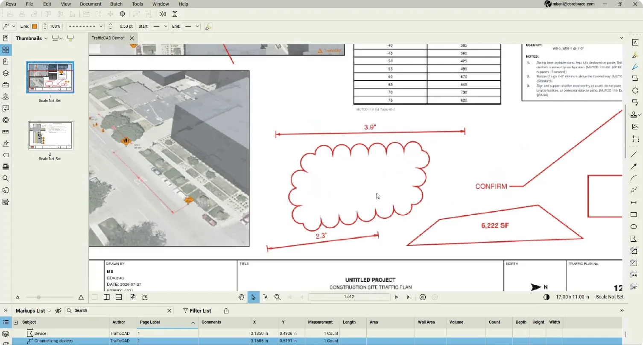Toggle the Markups List panel icon
The image size is (643, 345).
click(6, 322)
